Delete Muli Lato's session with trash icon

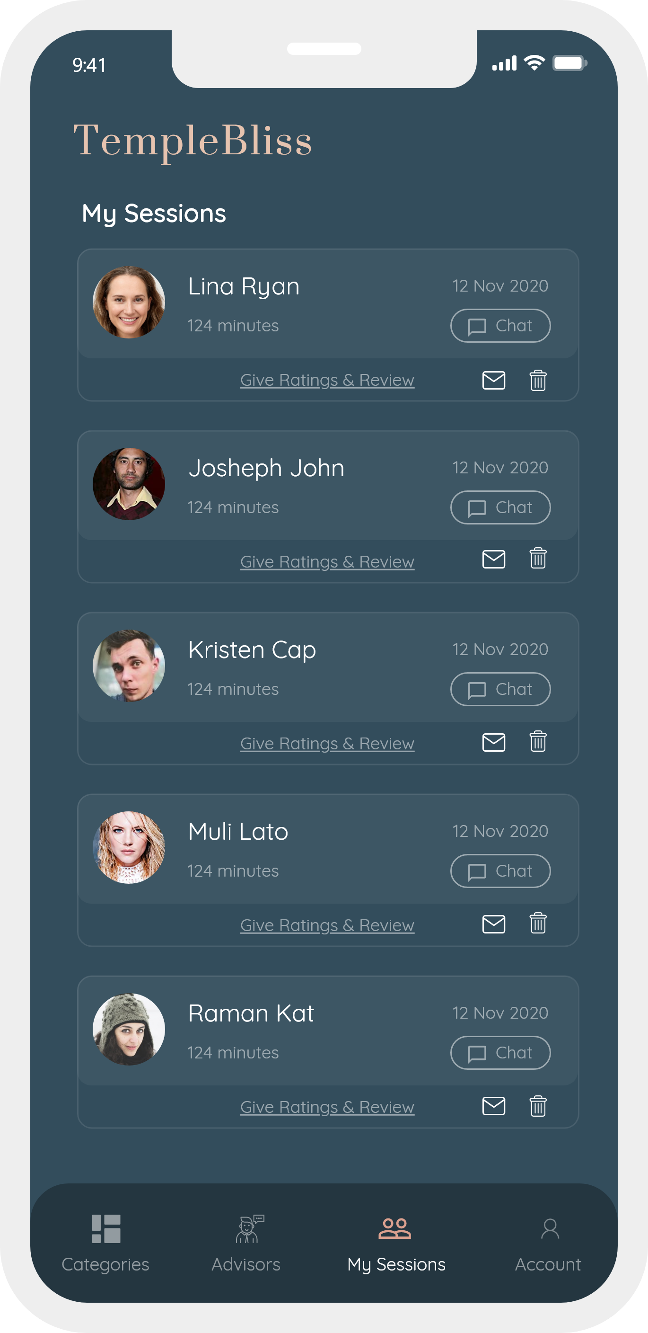538,923
